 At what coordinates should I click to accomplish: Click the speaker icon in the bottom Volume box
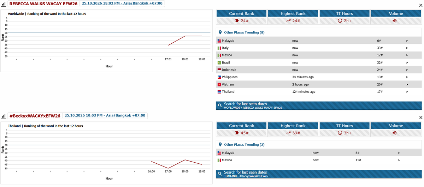click(x=394, y=133)
